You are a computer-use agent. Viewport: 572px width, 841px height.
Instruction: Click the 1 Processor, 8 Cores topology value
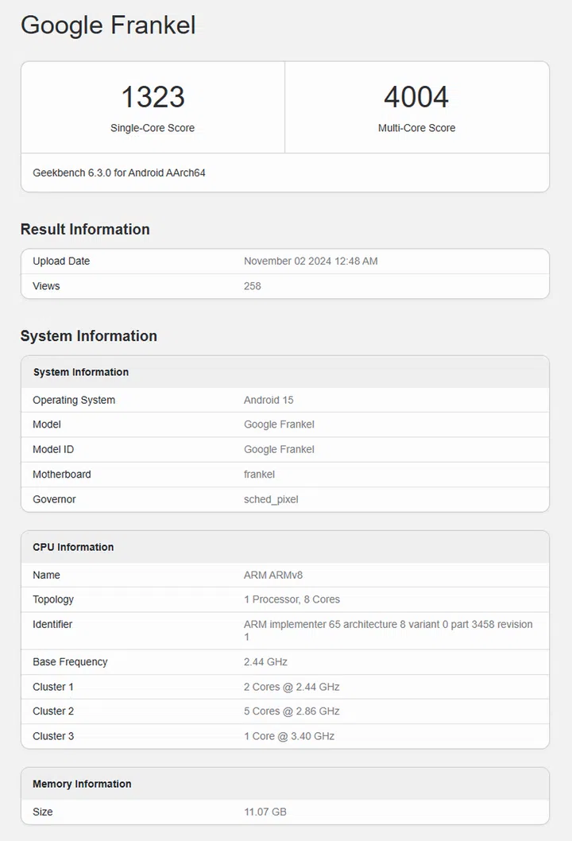(x=292, y=599)
